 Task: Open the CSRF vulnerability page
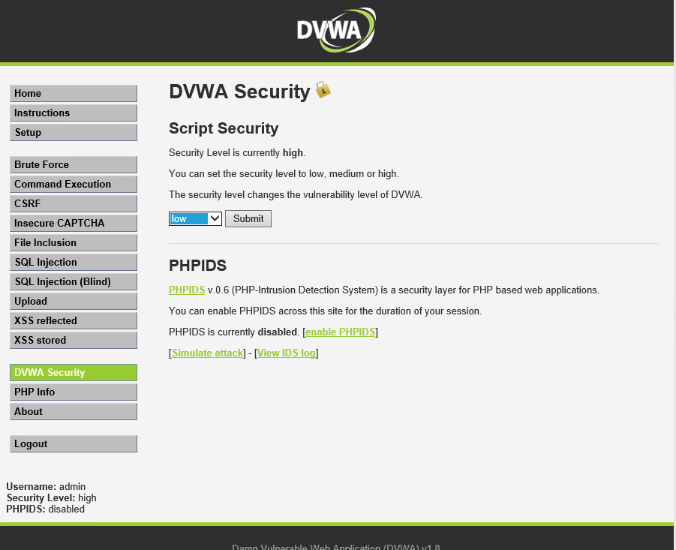coord(74,203)
